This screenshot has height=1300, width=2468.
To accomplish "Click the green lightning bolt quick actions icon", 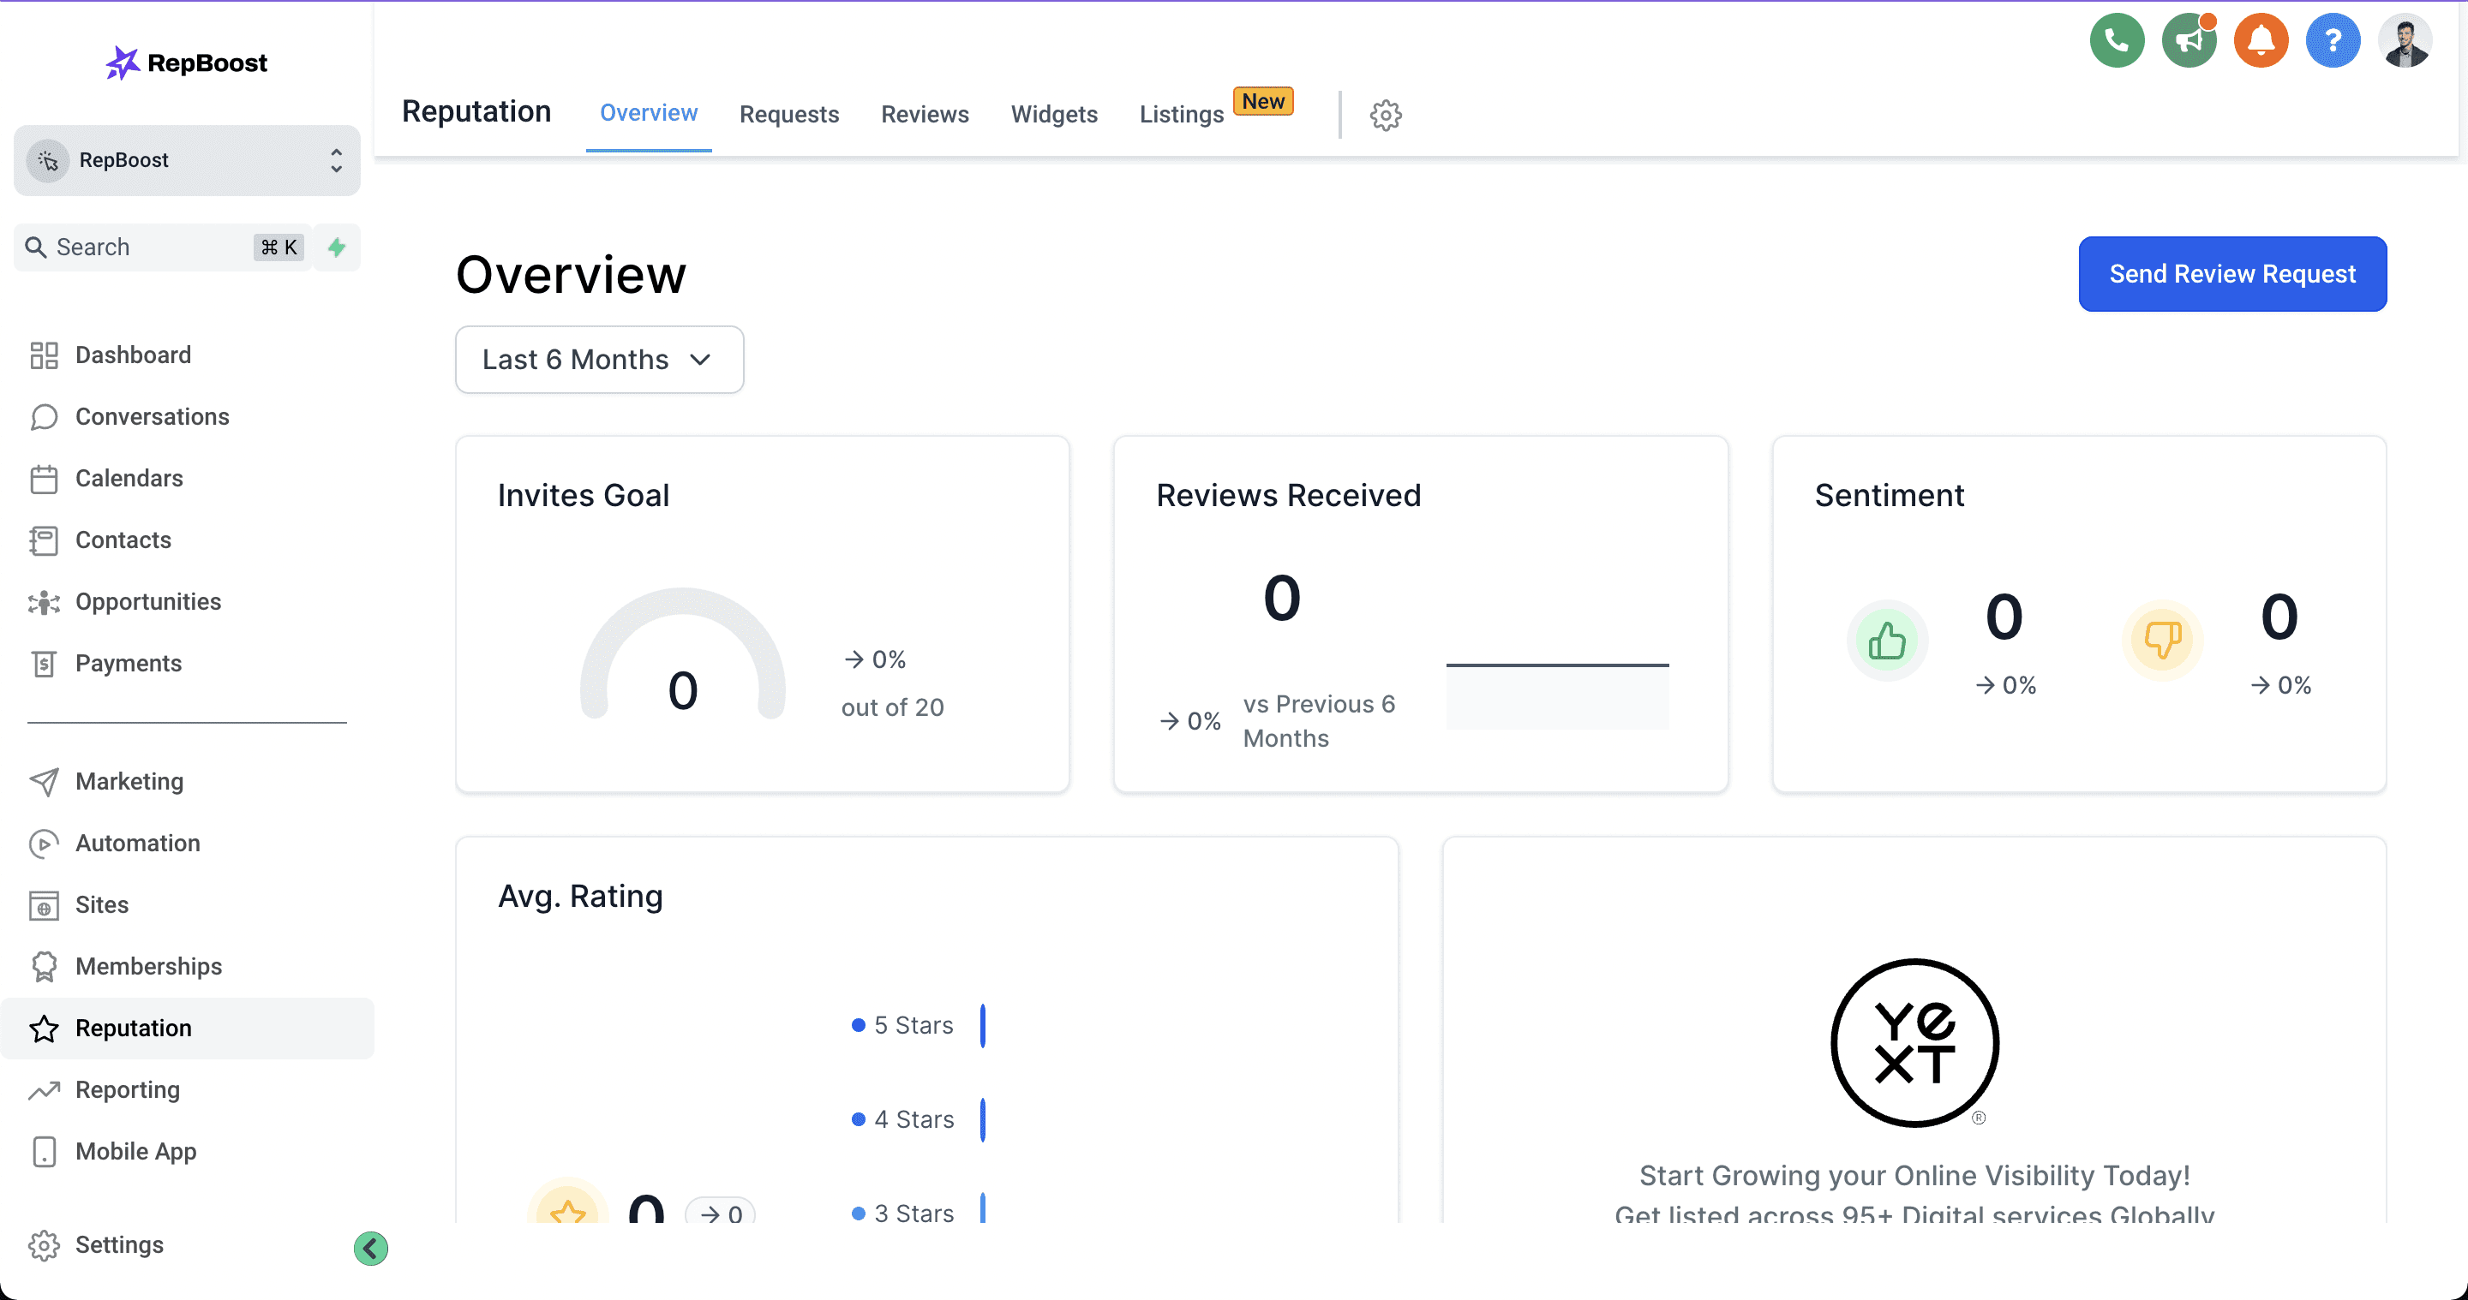I will point(336,247).
